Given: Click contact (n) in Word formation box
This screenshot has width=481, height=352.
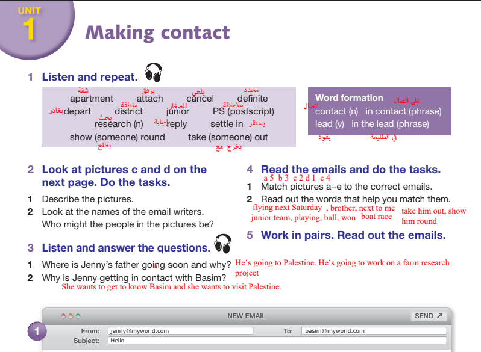Looking at the screenshot, I should pos(336,111).
